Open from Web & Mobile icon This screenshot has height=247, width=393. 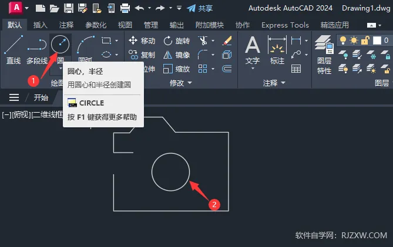coord(97,8)
